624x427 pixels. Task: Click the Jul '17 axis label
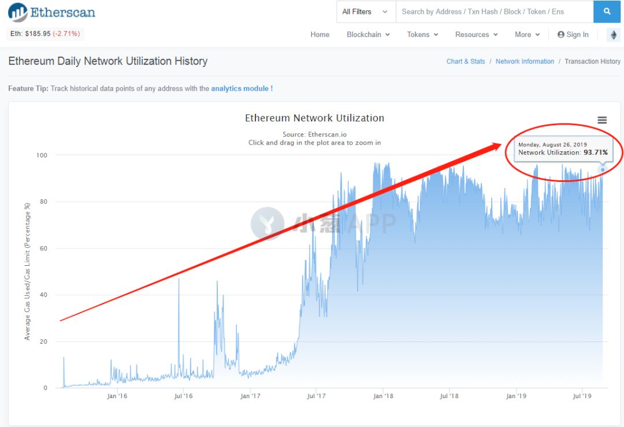click(x=316, y=396)
